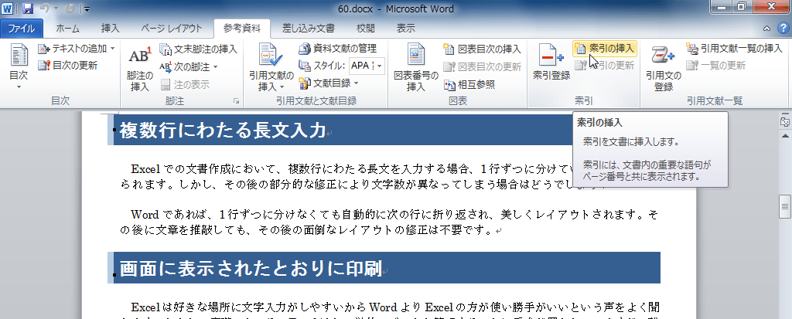Click heading 複数行にわたる長文入力
Viewport: 792px width, 319px height.
coord(222,131)
